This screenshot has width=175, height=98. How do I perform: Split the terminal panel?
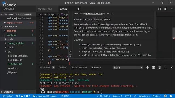[153, 68]
